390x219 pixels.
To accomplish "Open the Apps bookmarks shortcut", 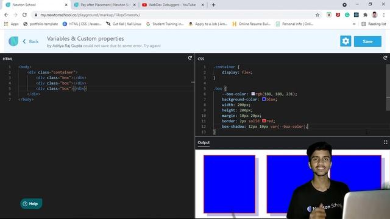I will pyautogui.click(x=11, y=24).
